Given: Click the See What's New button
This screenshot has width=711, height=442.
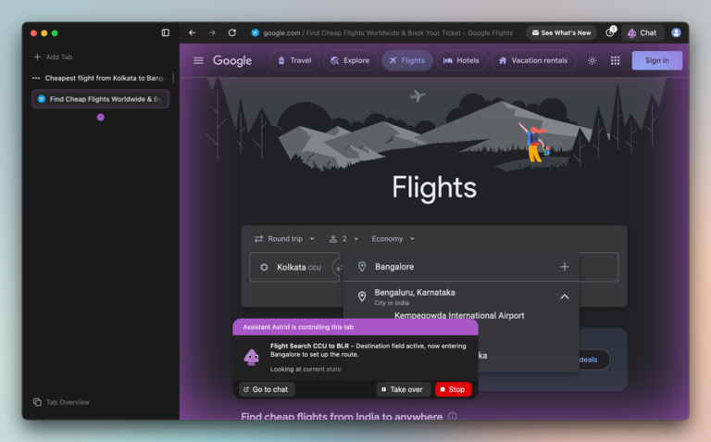Looking at the screenshot, I should 561,32.
